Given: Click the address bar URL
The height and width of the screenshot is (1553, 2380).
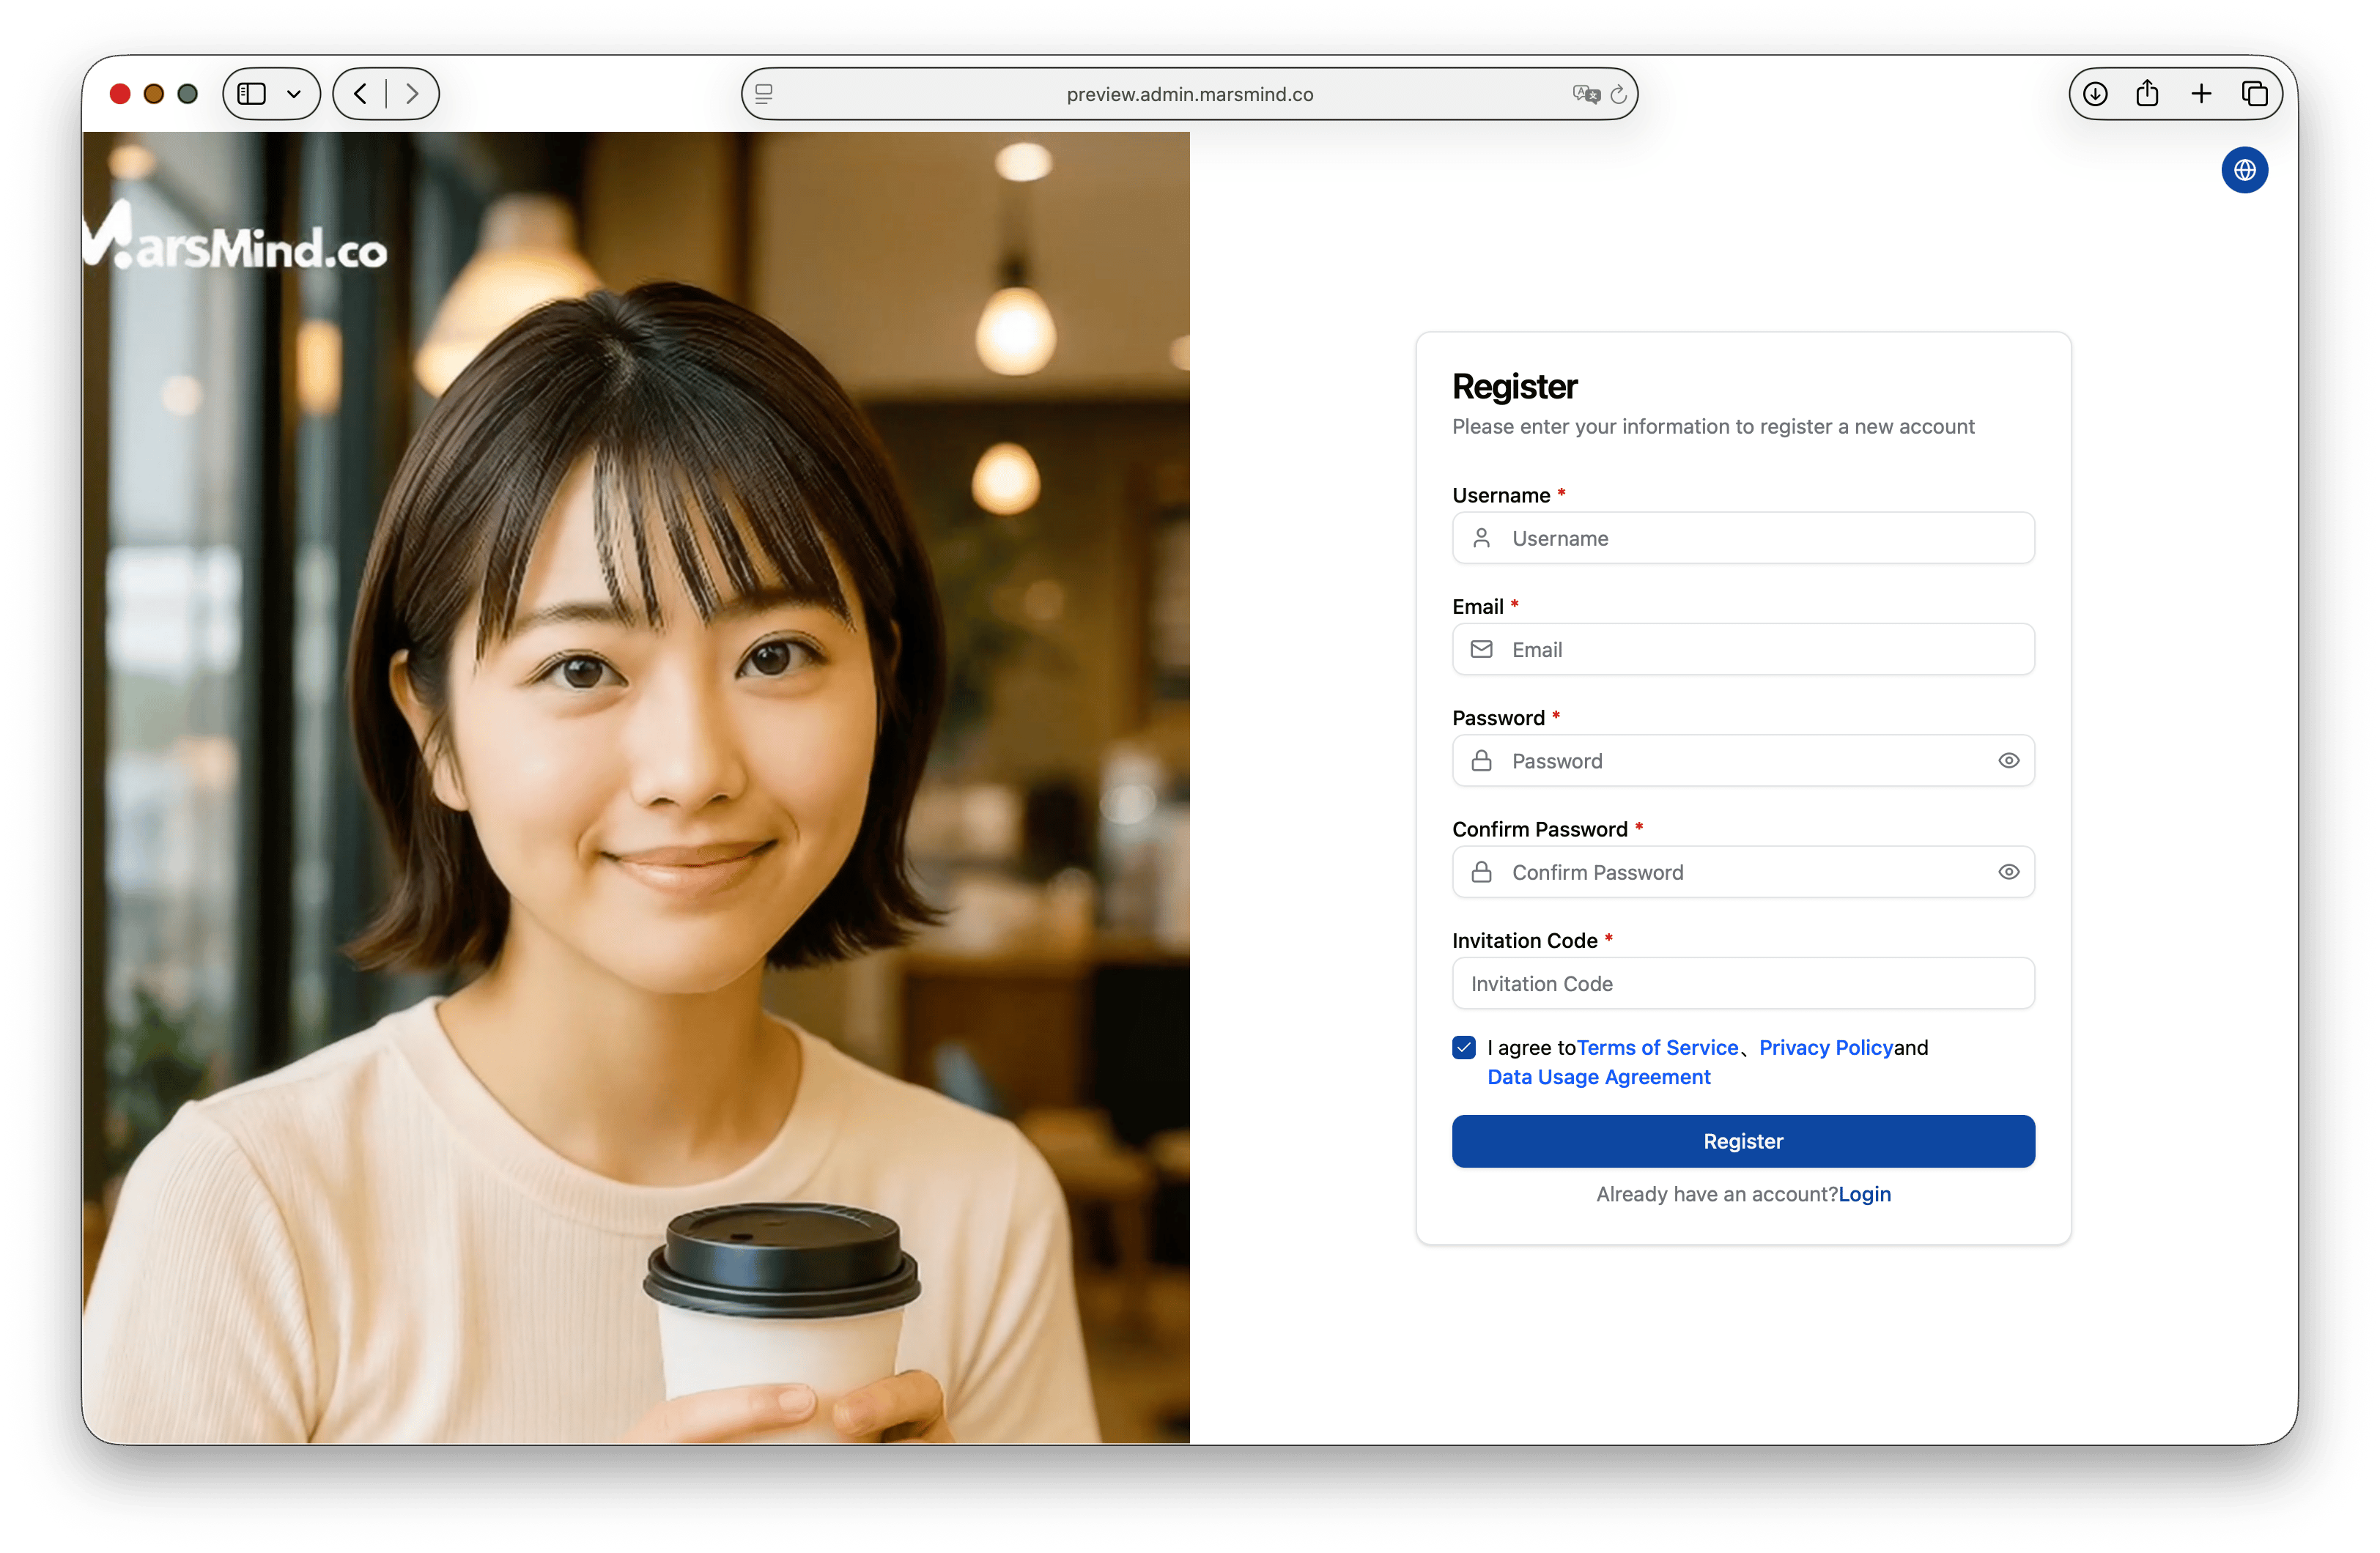Looking at the screenshot, I should 1189,94.
